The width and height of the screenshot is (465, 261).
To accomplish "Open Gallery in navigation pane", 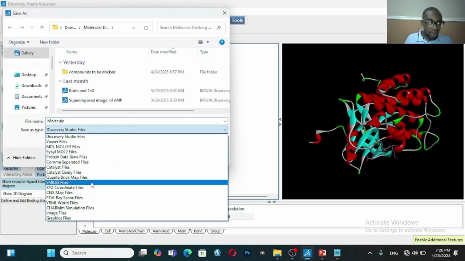I will pos(26,53).
